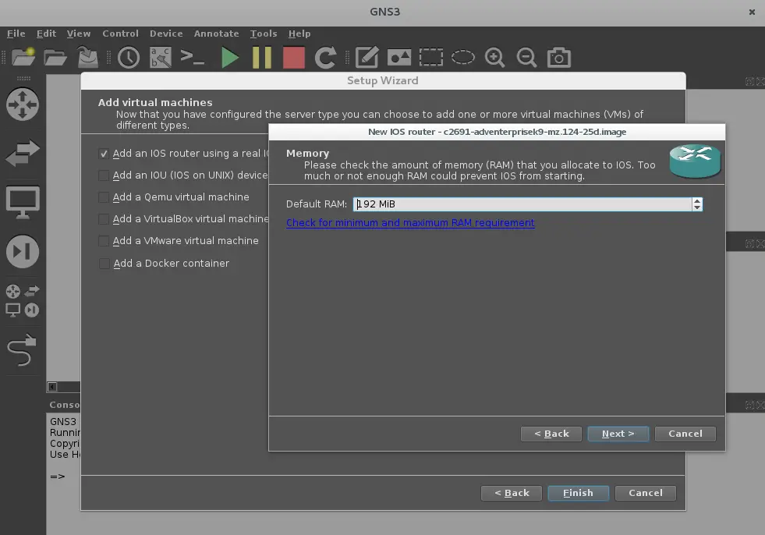Click the Add virtual machines heading
The height and width of the screenshot is (535, 765).
coord(155,102)
